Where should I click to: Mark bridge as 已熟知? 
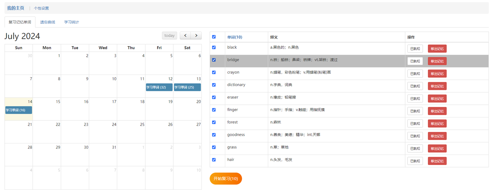[415, 61]
